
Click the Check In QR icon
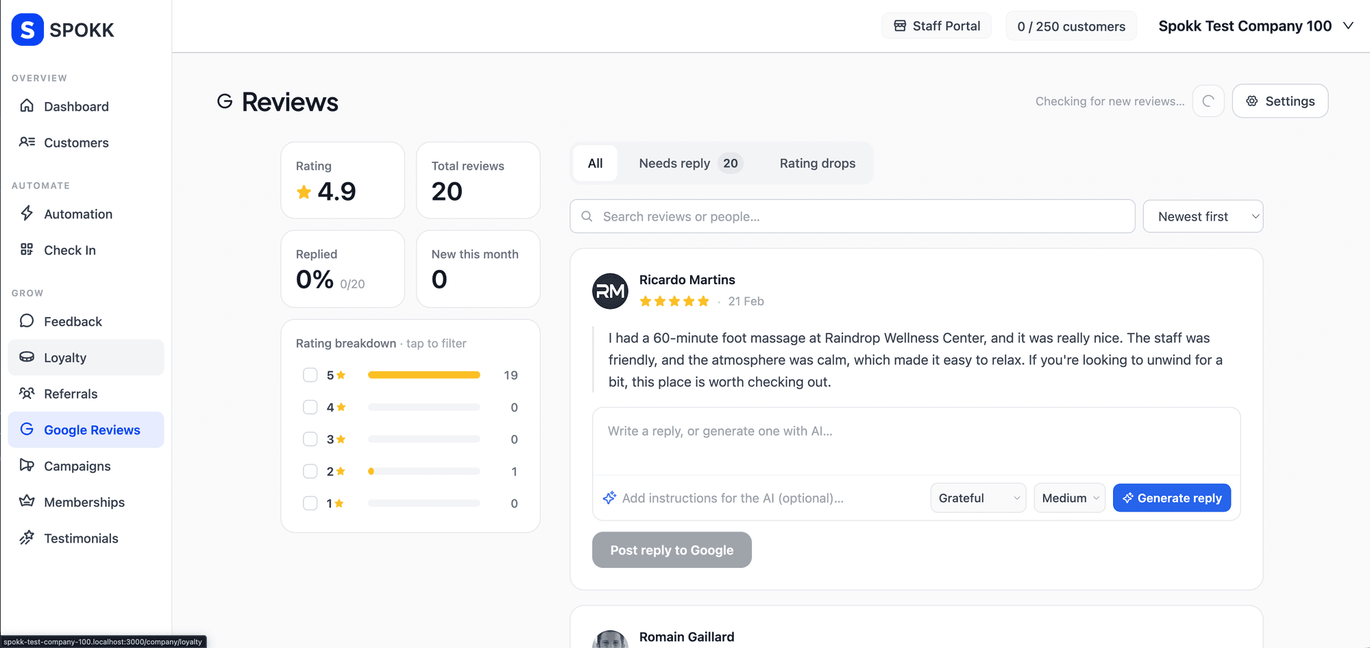tap(27, 249)
